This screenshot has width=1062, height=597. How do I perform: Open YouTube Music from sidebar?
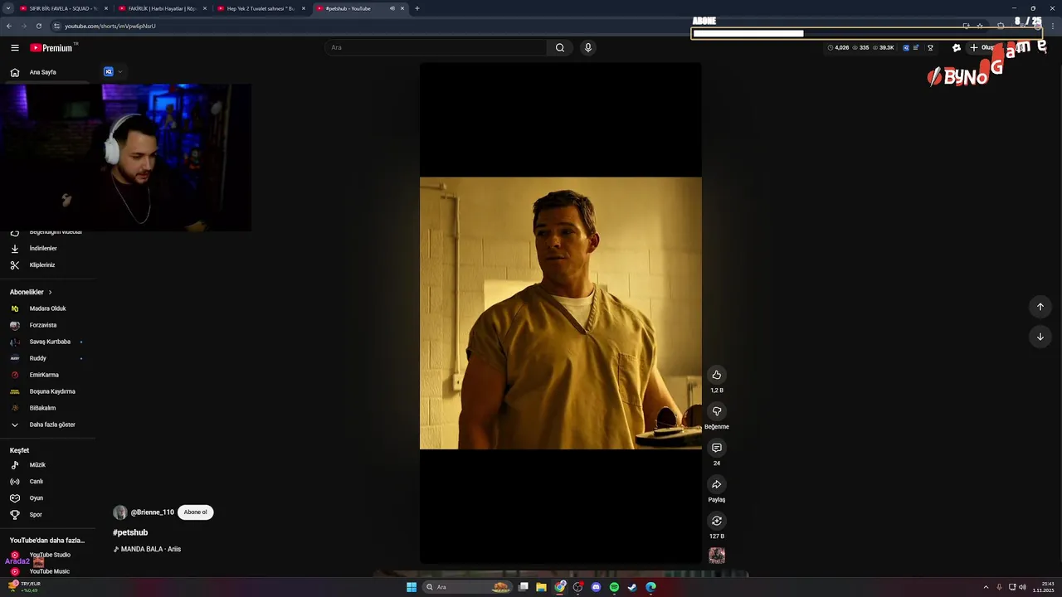(x=48, y=571)
